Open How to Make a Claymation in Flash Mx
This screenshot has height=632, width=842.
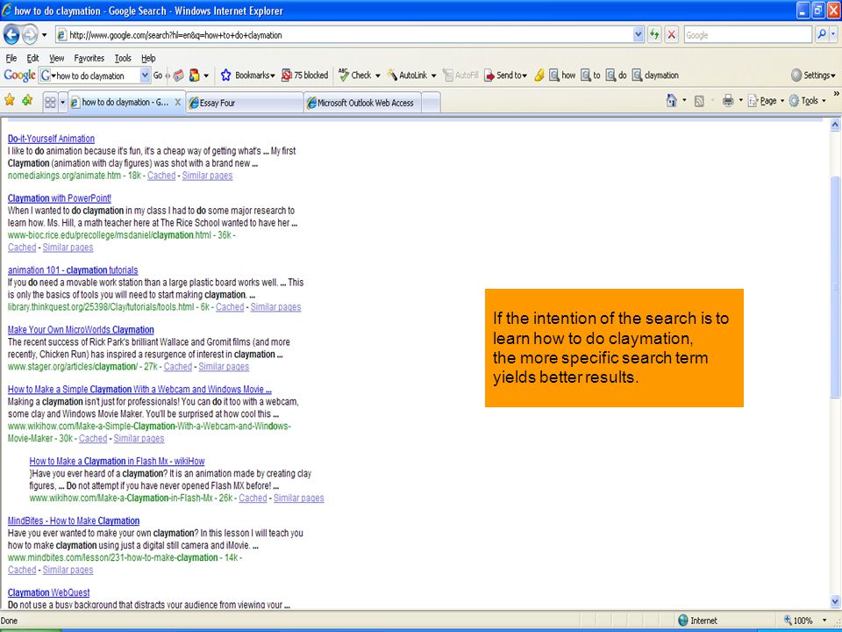117,461
